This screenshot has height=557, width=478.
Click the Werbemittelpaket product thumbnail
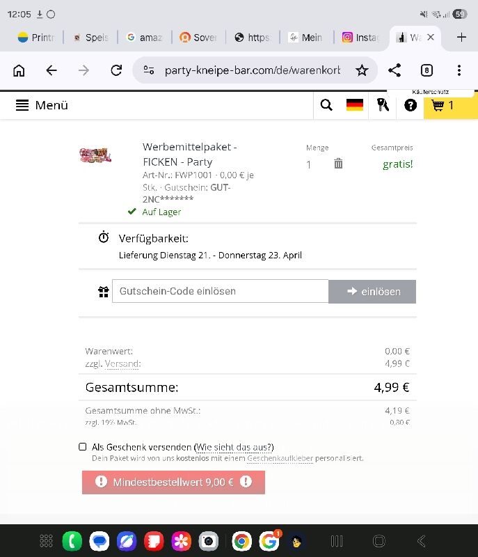[95, 155]
